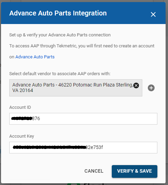Click the Verify & Save button
The width and height of the screenshot is (168, 185).
[134, 171]
